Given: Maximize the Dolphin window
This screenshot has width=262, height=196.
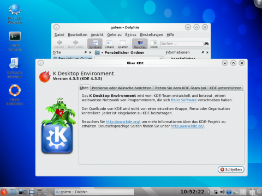Looking at the screenshot, I should click(196, 27).
